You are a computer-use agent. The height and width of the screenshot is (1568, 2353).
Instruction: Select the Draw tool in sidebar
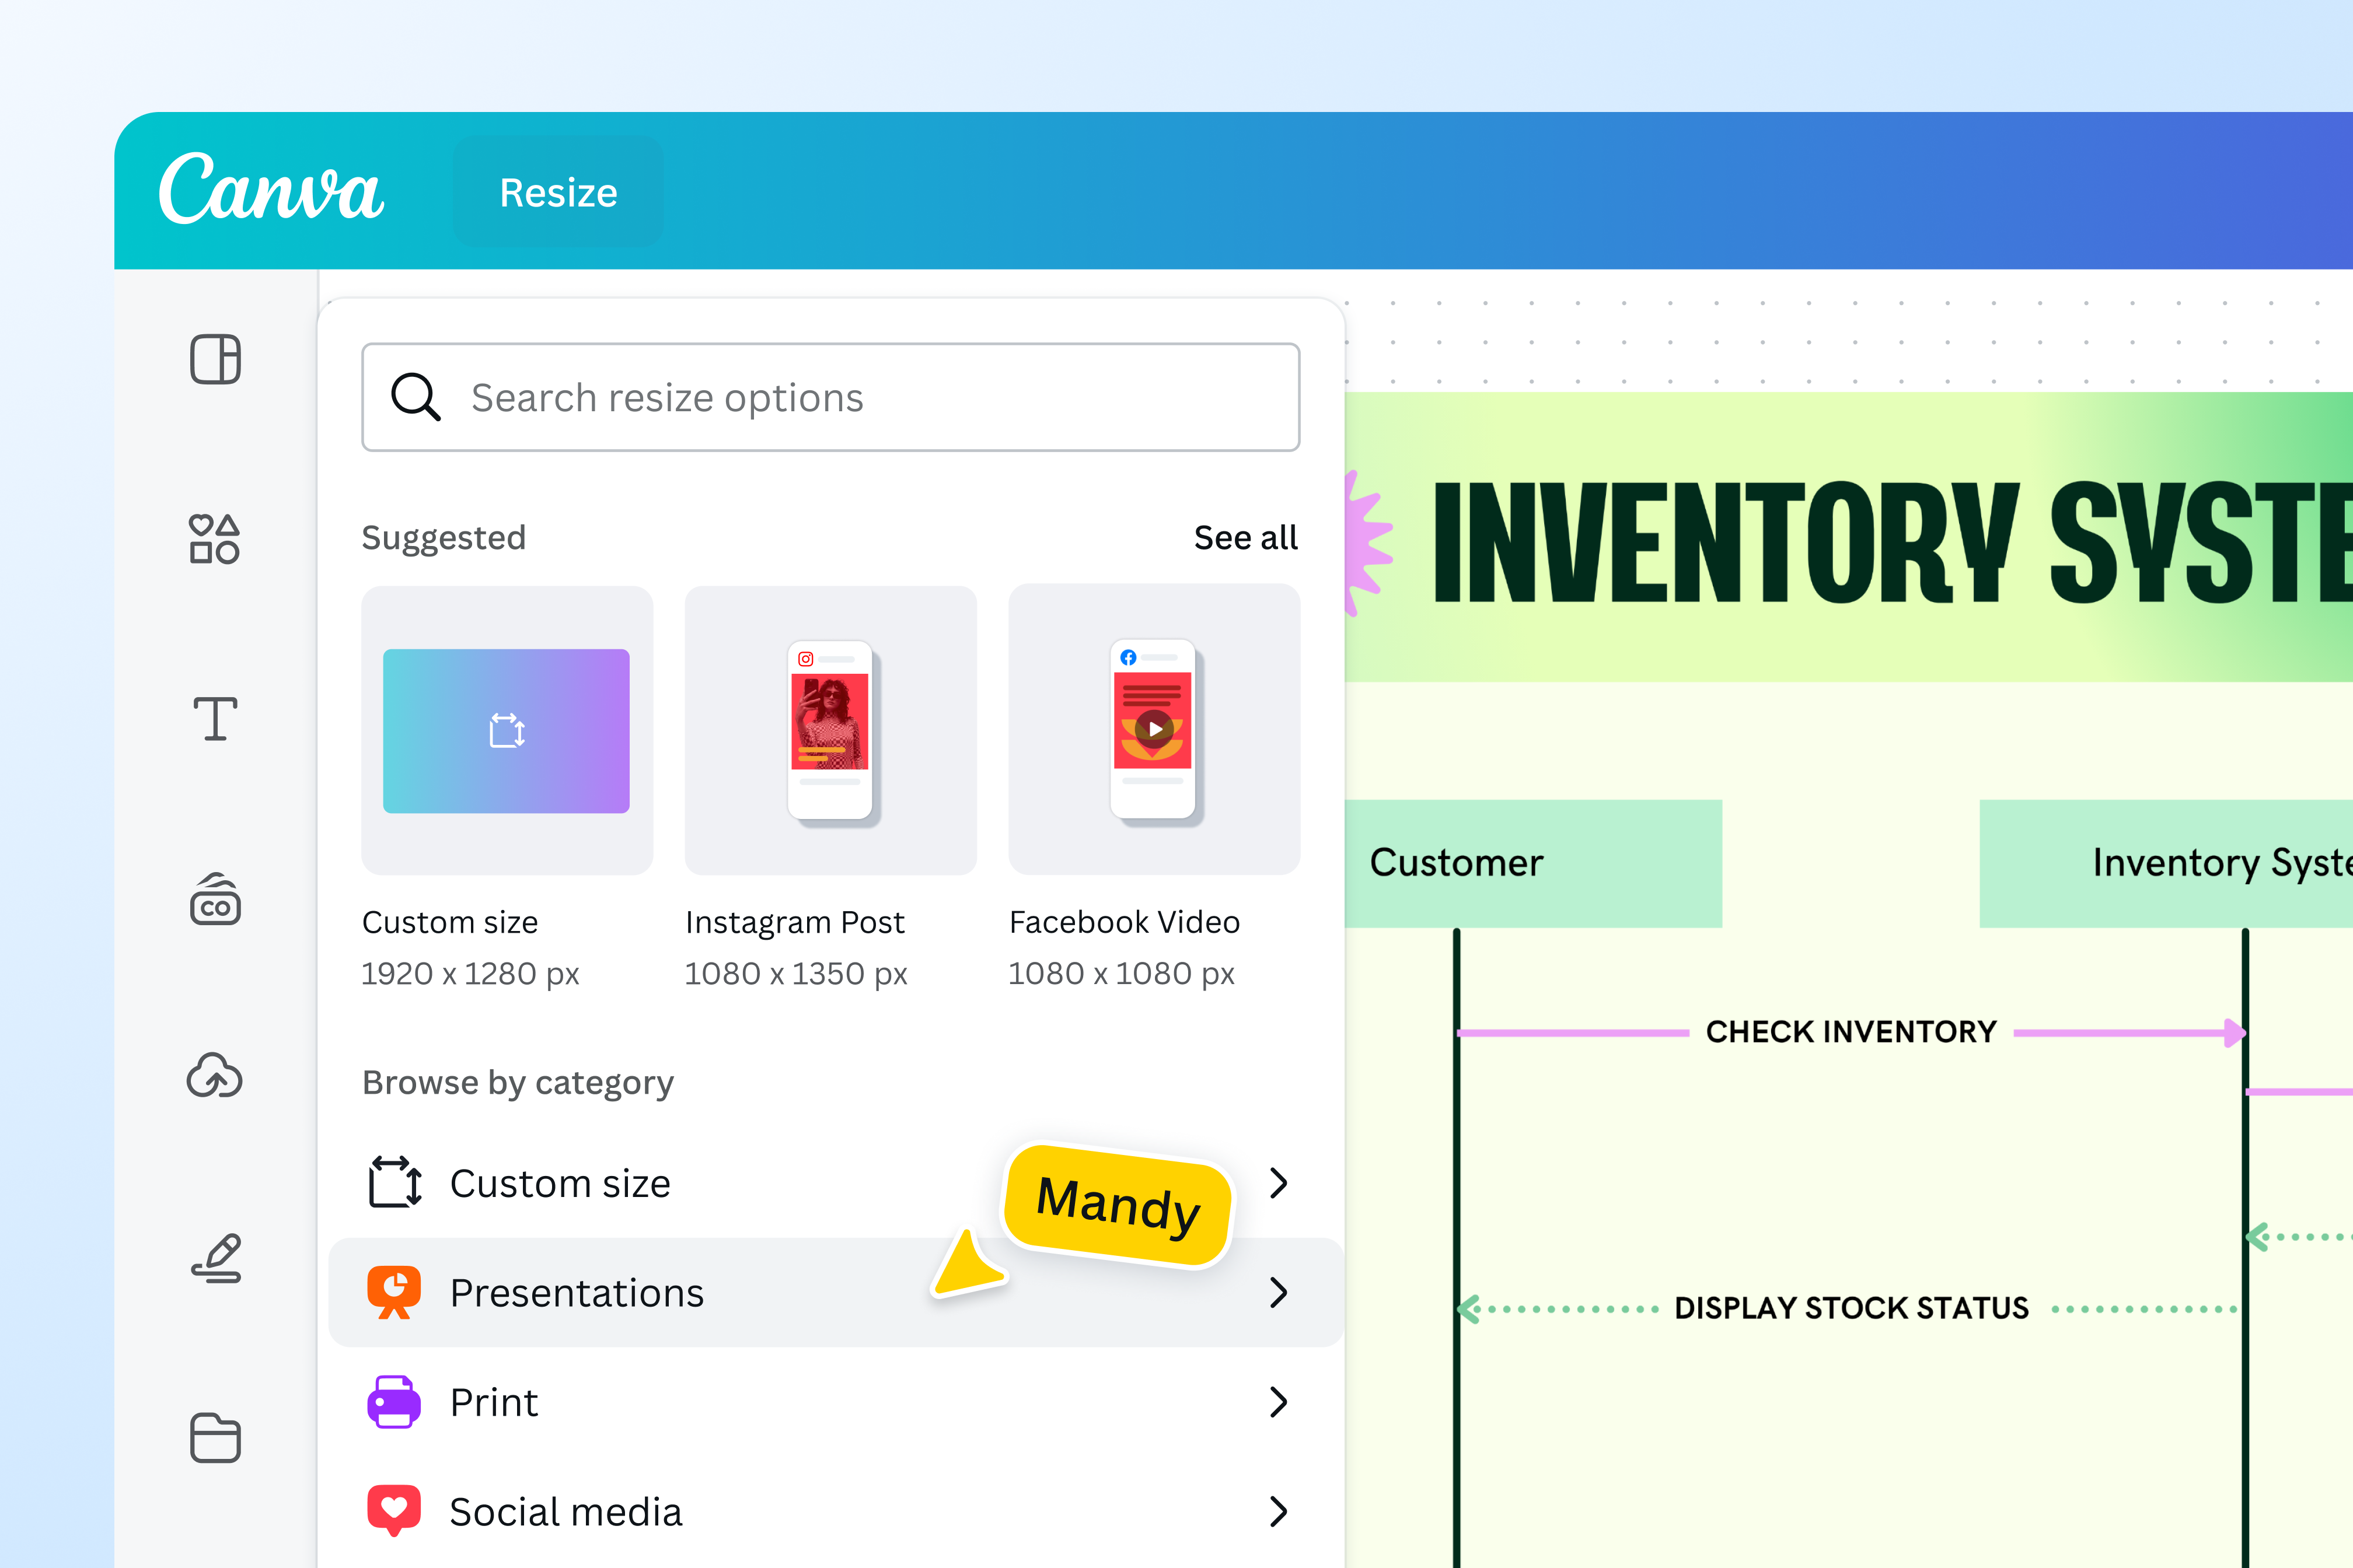pos(215,1258)
